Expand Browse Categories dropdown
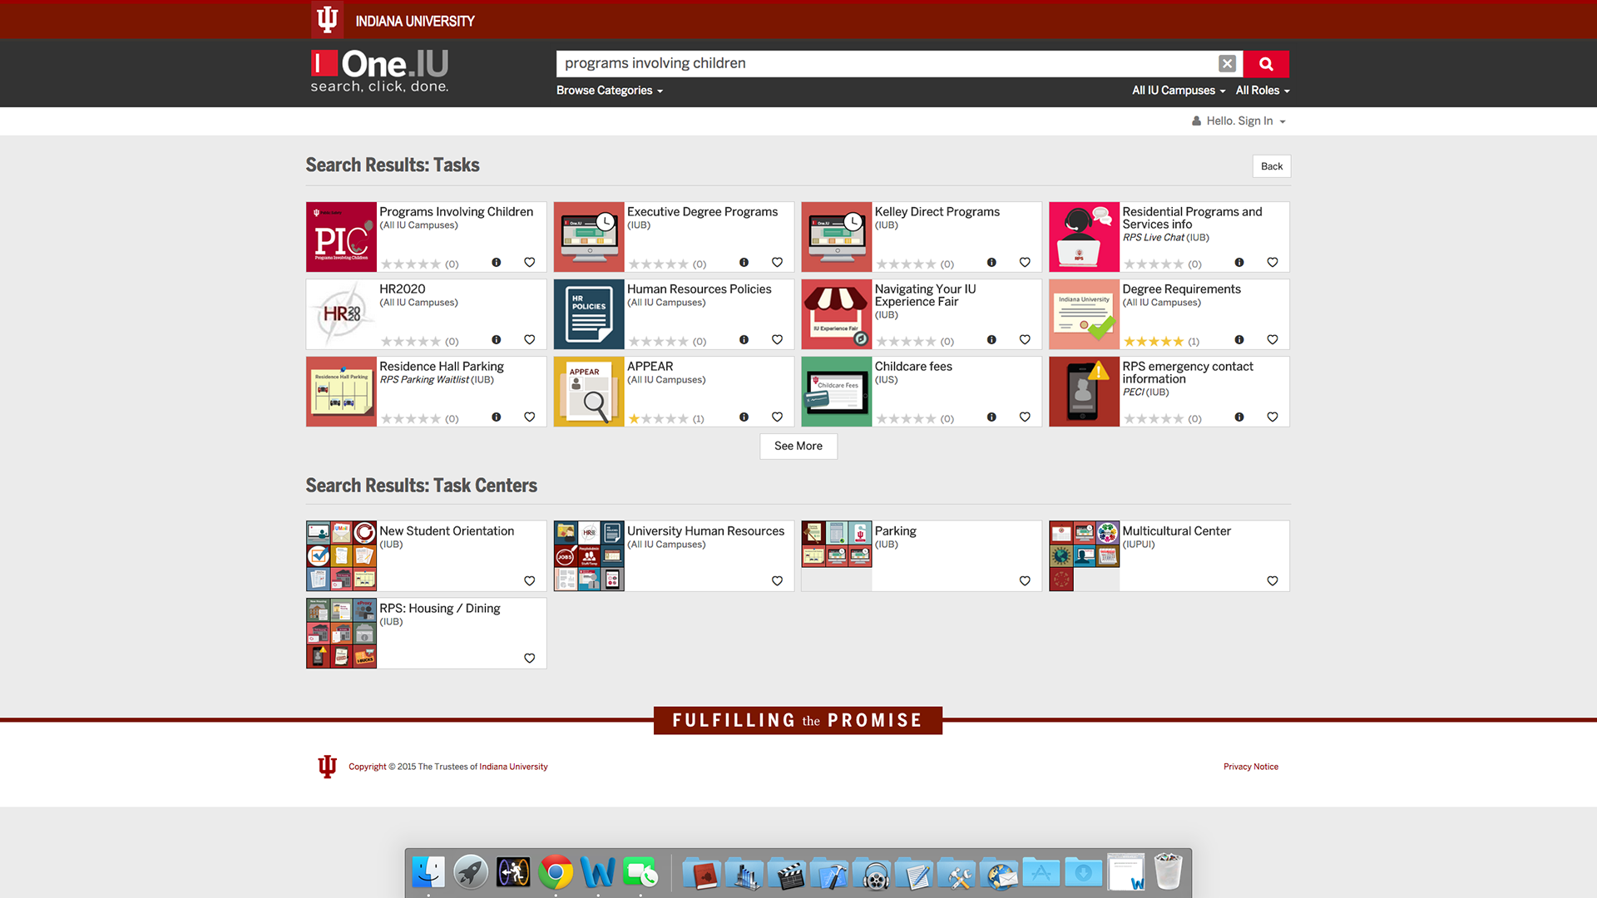1597x898 pixels. click(x=609, y=91)
